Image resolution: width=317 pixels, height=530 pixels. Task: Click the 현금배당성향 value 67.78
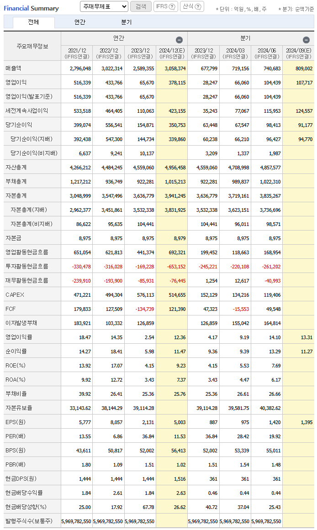pos(148,507)
